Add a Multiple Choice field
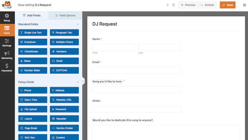The width and height of the screenshot is (248, 140). click(64, 42)
